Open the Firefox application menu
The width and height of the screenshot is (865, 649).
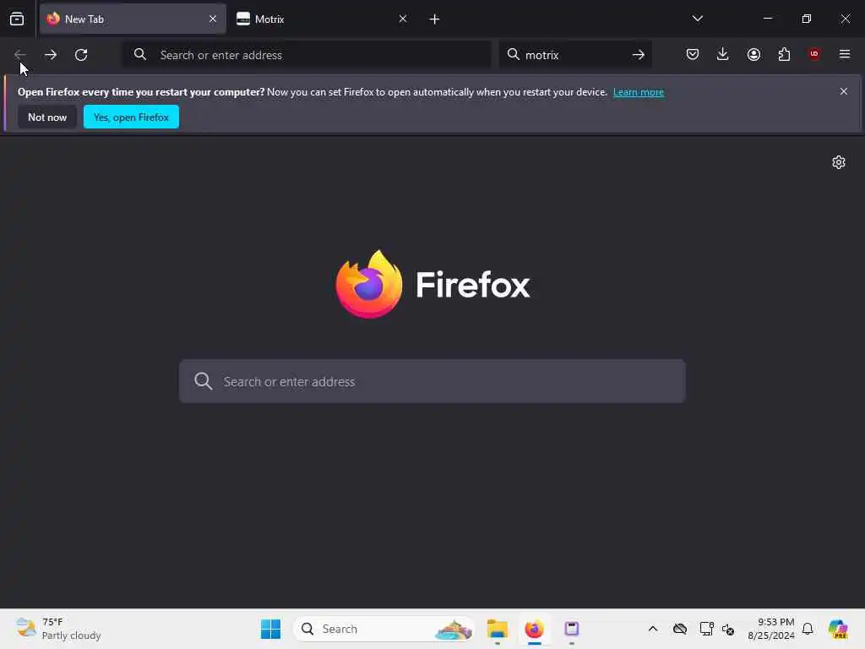coord(845,54)
